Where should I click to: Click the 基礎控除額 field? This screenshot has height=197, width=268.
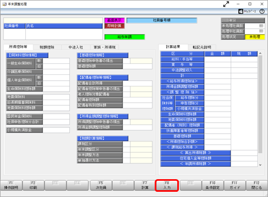(137, 66)
